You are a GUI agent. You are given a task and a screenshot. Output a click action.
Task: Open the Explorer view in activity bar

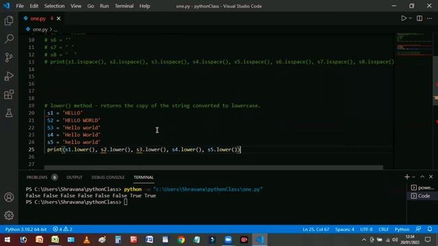9,20
